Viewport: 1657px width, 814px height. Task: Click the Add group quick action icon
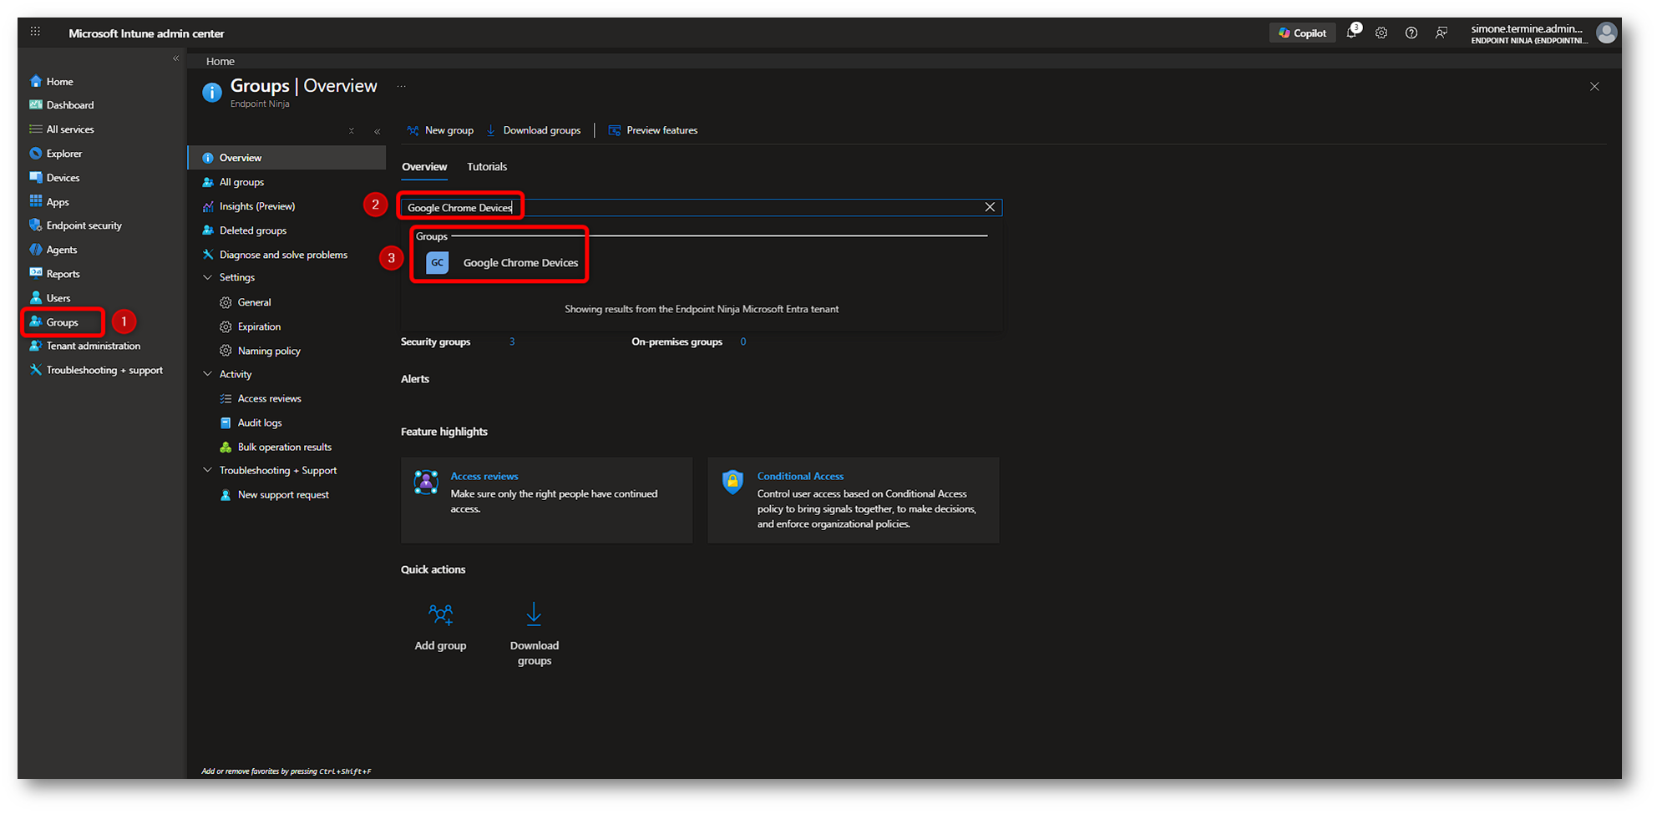(440, 615)
